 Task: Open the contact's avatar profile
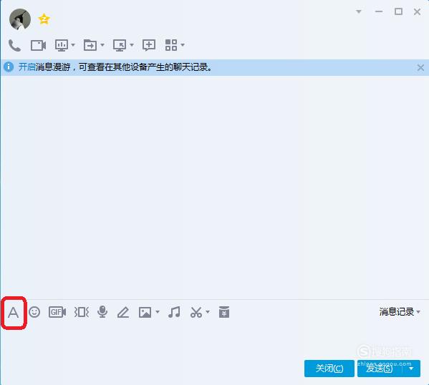click(x=20, y=19)
